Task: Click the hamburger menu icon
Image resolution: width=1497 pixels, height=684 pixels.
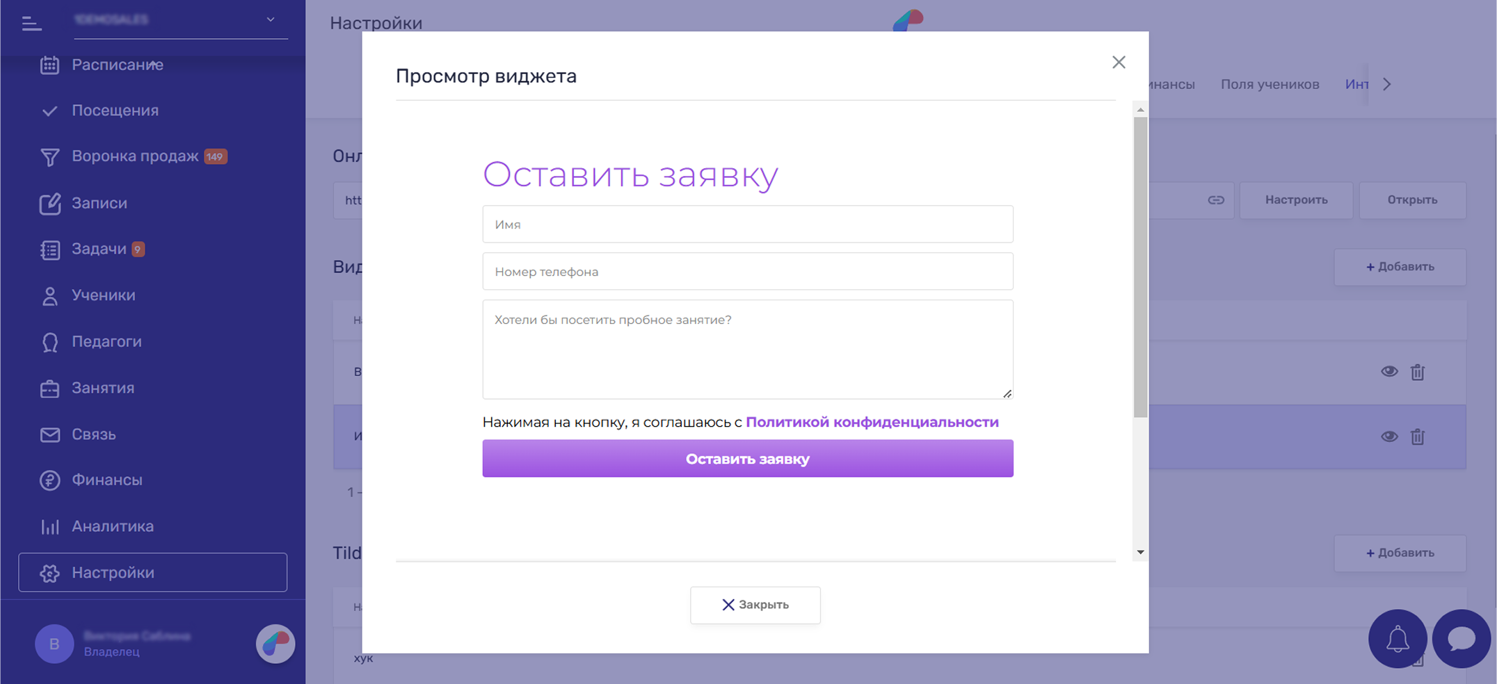Action: [x=31, y=24]
